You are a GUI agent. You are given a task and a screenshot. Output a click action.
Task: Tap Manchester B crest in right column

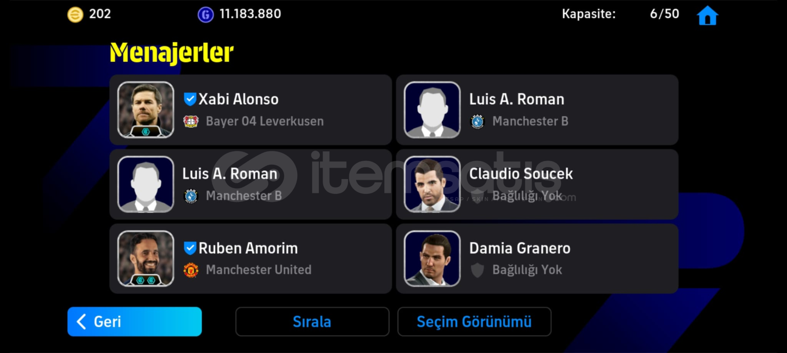pyautogui.click(x=477, y=121)
